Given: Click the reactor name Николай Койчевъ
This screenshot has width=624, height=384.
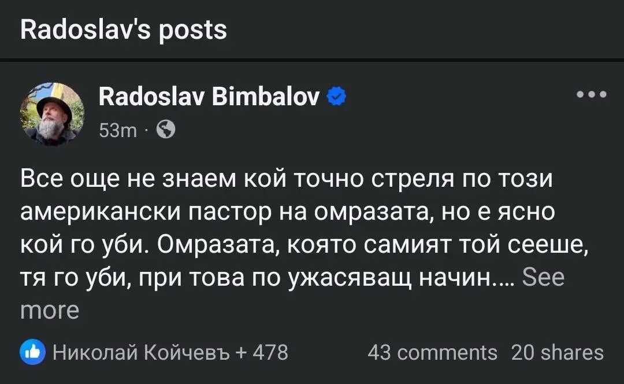Looking at the screenshot, I should tap(142, 352).
